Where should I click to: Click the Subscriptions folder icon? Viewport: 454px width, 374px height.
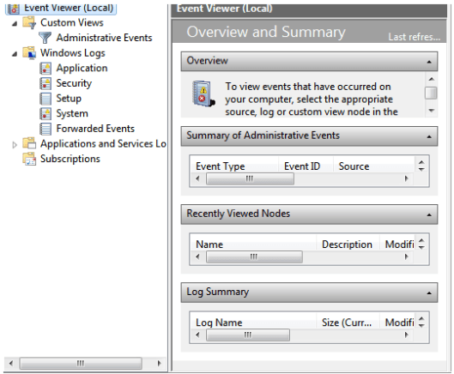click(29, 159)
